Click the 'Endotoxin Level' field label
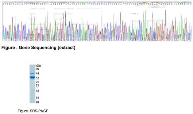The width and height of the screenshot is (193, 114). pos(36,24)
